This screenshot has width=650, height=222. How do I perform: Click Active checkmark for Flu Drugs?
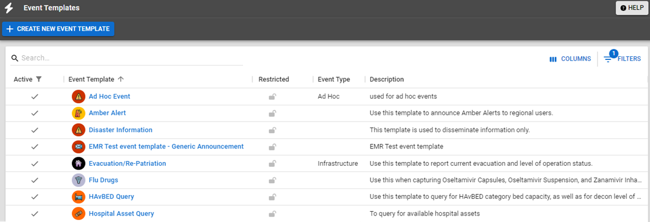(x=35, y=180)
